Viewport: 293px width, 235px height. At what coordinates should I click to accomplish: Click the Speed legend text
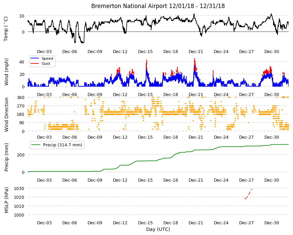point(47,58)
